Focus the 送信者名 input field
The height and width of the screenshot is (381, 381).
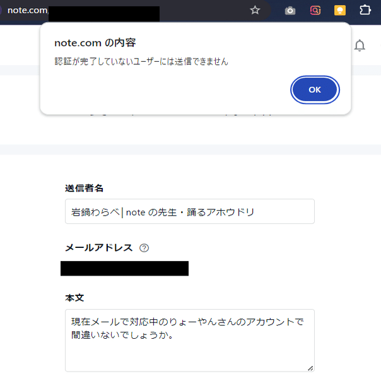point(190,211)
